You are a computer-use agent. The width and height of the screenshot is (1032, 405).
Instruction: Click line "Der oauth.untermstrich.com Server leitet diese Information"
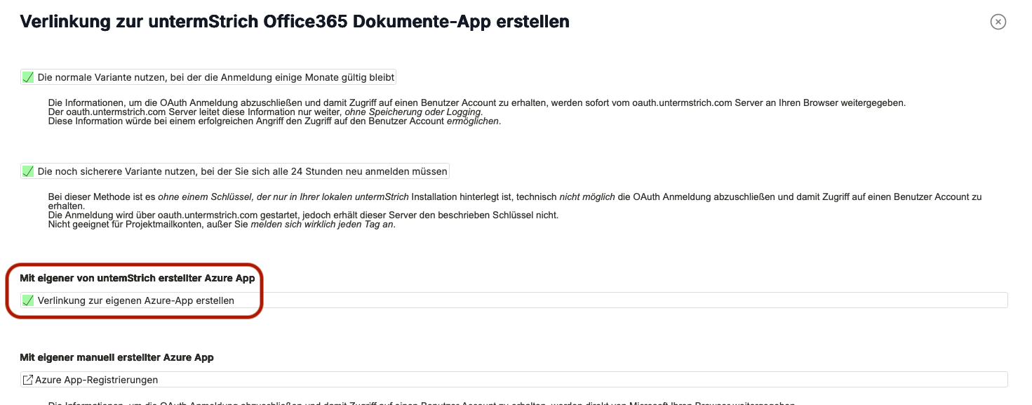click(x=195, y=112)
